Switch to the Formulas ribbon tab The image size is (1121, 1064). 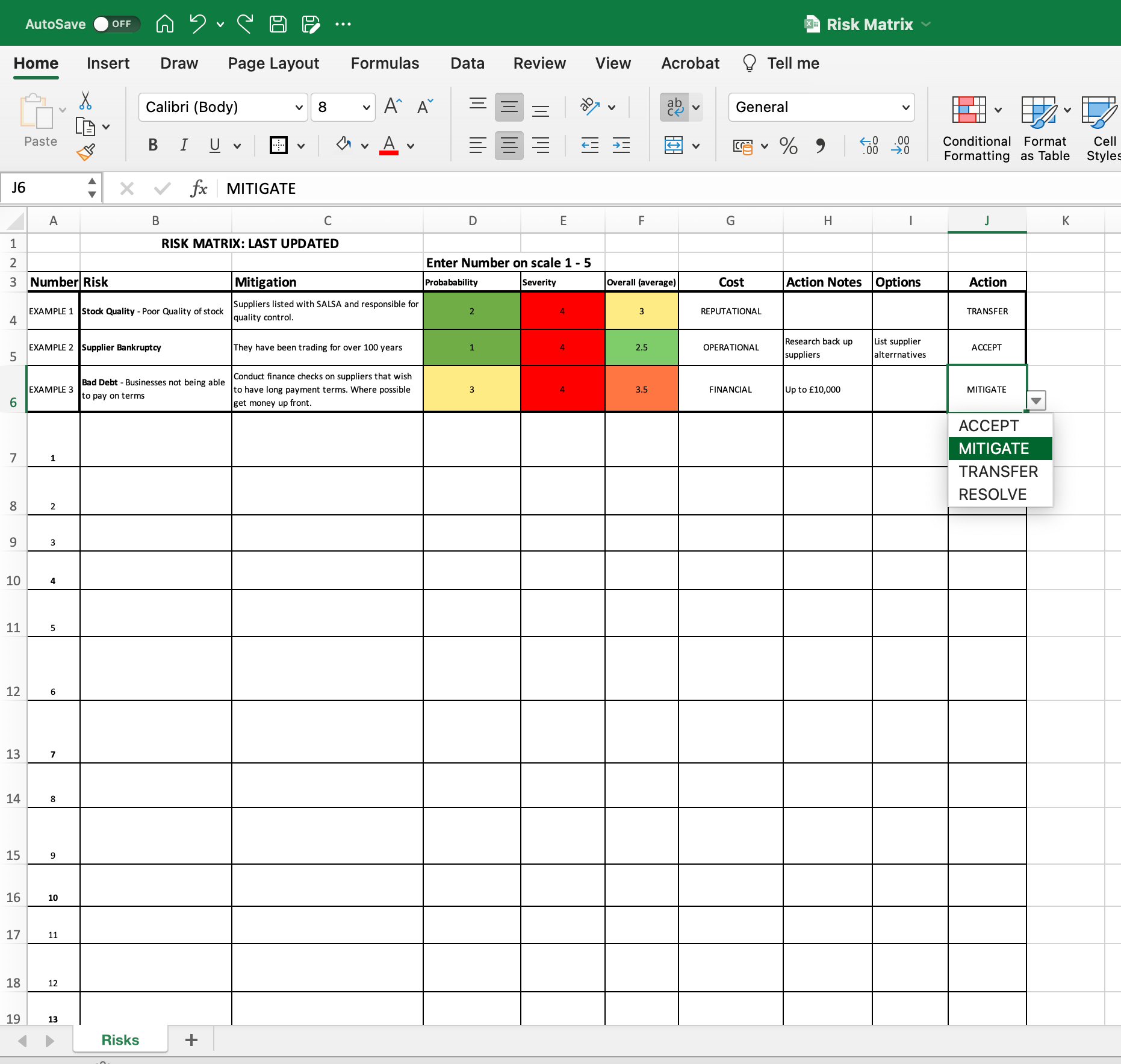[x=385, y=63]
